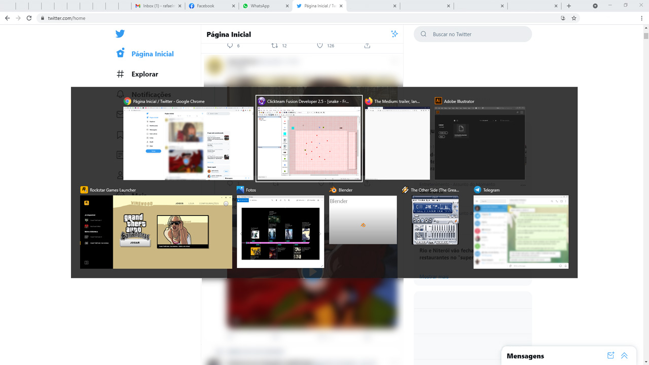This screenshot has height=365, width=649.
Task: Switch to Rockstar Games Launcher thumbnail
Action: pyautogui.click(x=156, y=232)
